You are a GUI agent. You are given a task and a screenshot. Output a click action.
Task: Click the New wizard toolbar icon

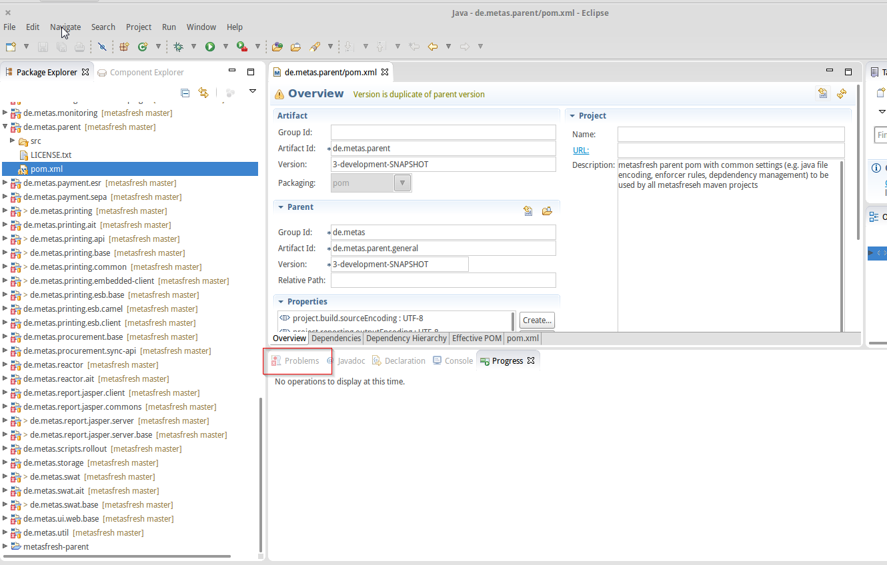tap(11, 47)
